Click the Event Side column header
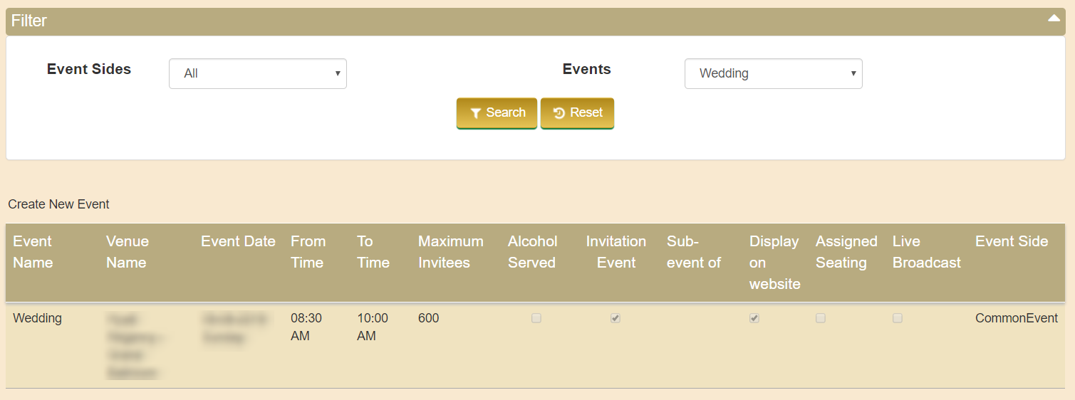This screenshot has width=1075, height=400. (x=1012, y=241)
